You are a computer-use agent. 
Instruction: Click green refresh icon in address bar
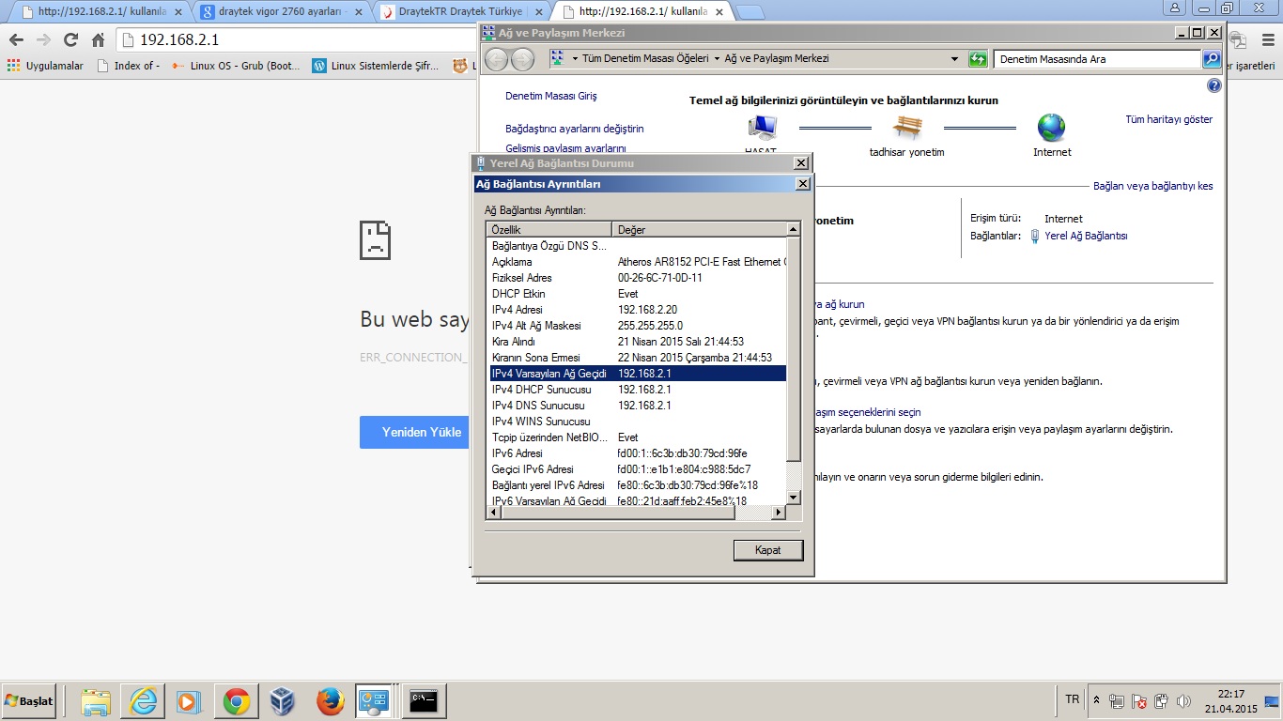(978, 59)
